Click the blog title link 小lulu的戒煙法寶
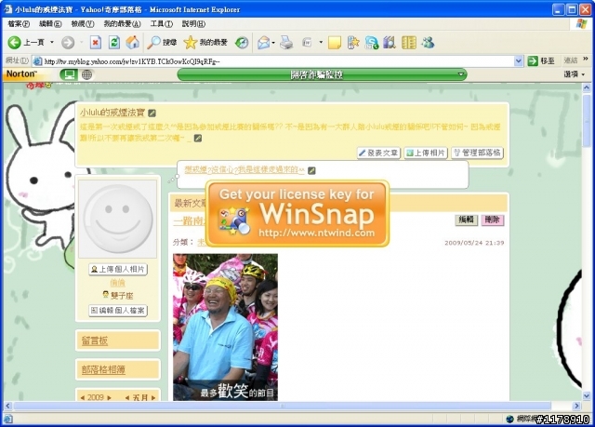 (112, 113)
